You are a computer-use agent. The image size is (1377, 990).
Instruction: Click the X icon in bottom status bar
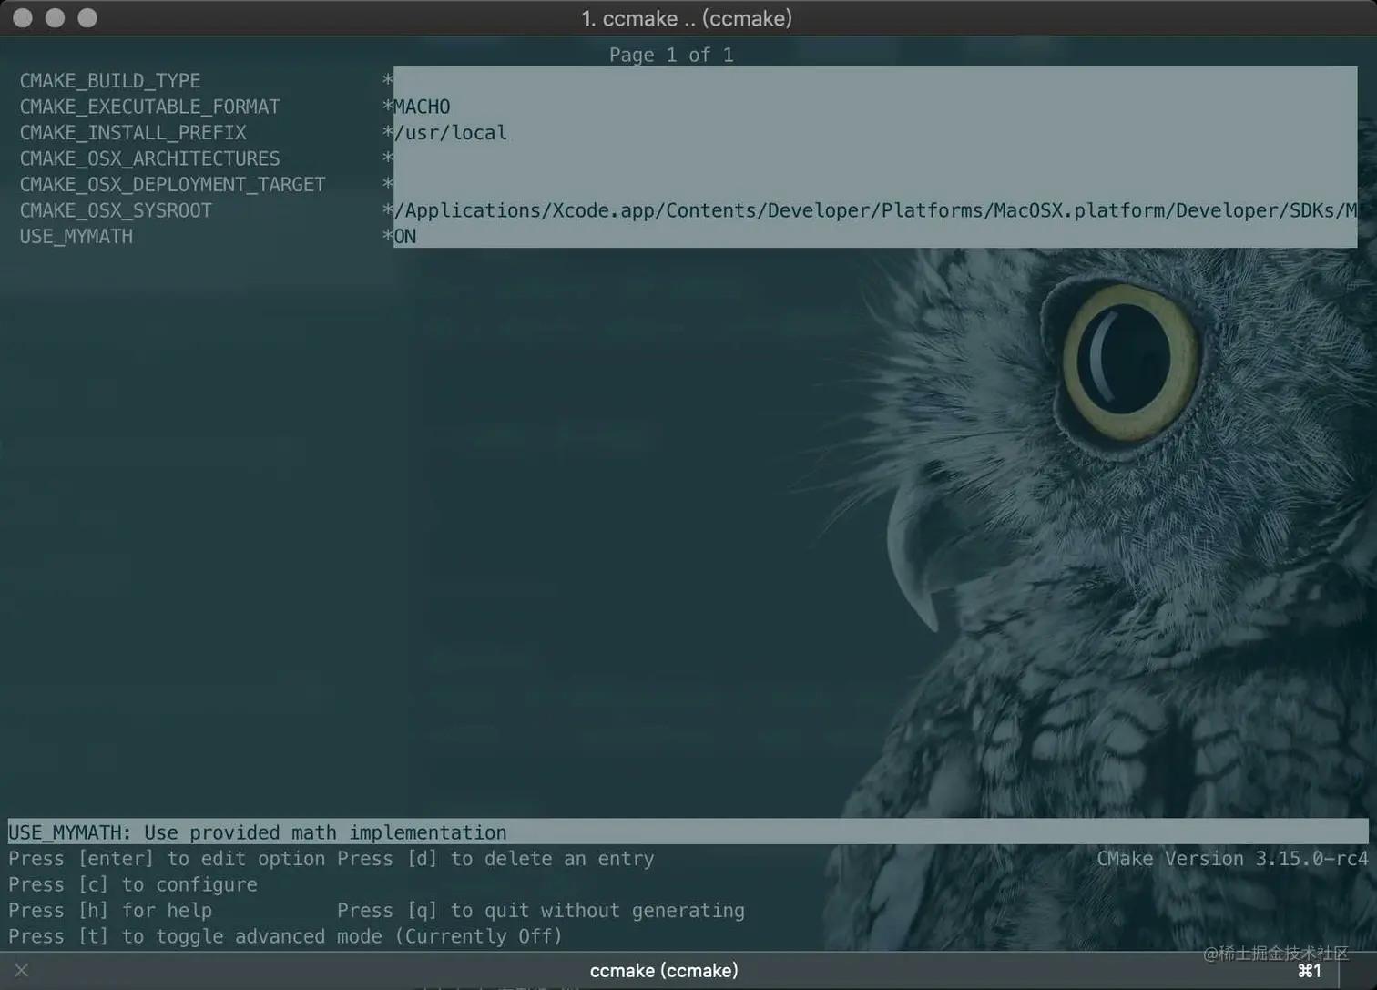[21, 969]
